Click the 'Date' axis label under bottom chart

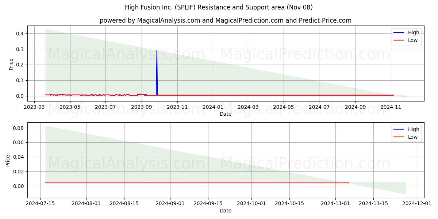pyautogui.click(x=226, y=211)
